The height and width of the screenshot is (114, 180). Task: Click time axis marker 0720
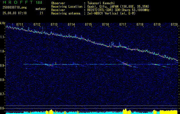pos(174,25)
